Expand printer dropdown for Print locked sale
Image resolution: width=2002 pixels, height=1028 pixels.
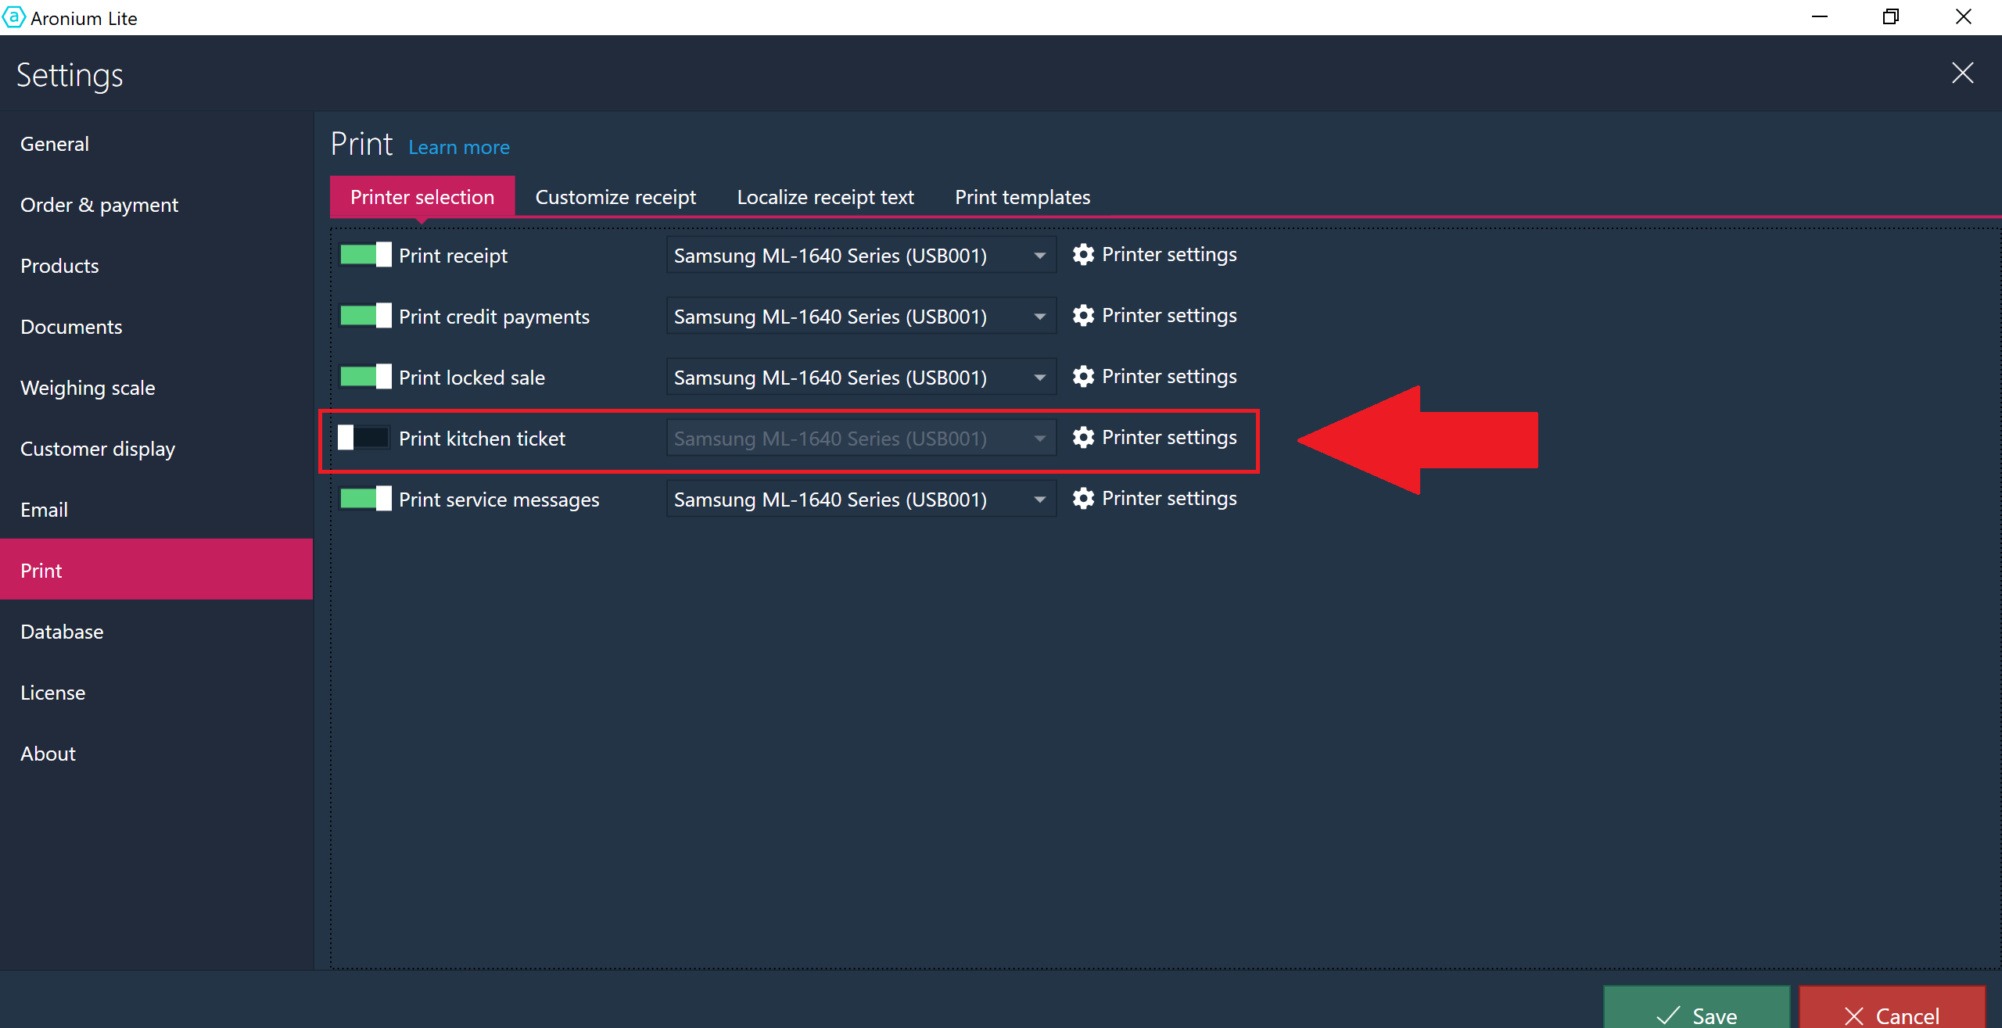click(x=1039, y=378)
